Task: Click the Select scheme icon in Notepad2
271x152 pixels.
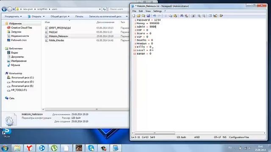Action: tap(210, 16)
